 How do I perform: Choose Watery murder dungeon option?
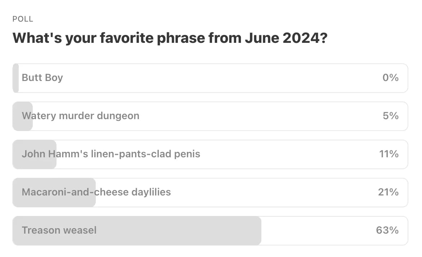pyautogui.click(x=210, y=116)
